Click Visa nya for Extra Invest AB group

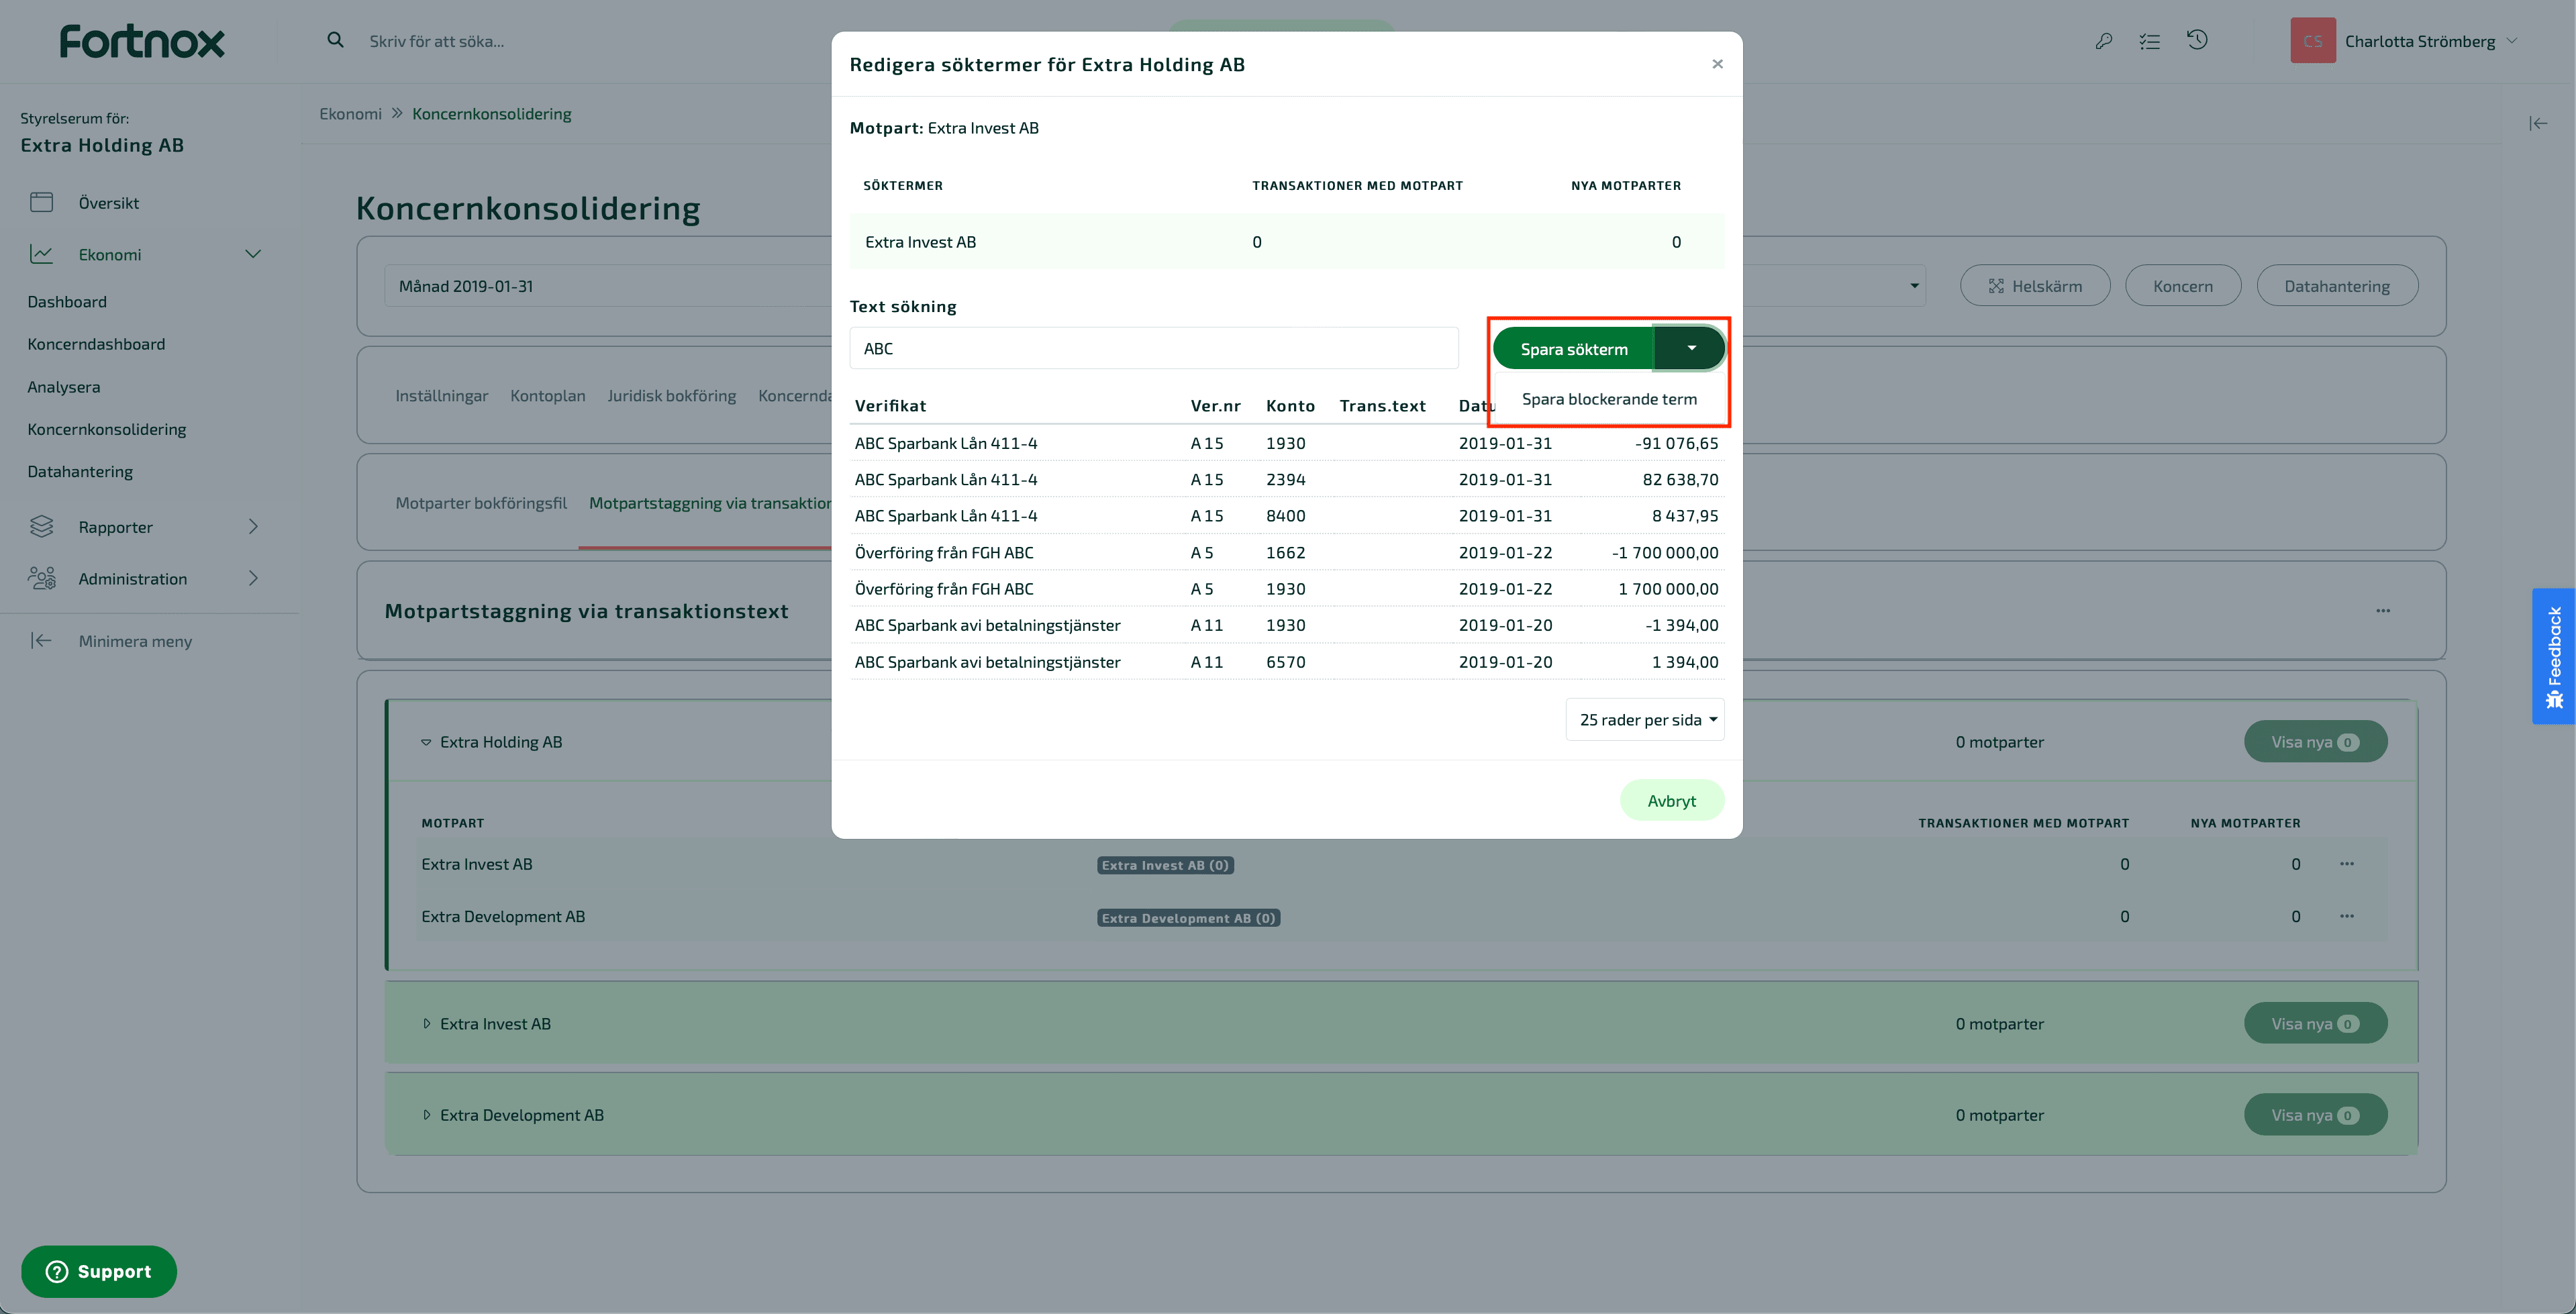[2315, 1023]
